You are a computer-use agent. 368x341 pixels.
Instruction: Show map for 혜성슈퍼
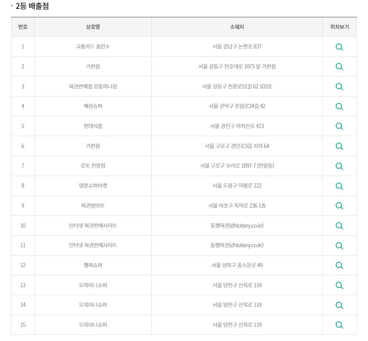[339, 106]
